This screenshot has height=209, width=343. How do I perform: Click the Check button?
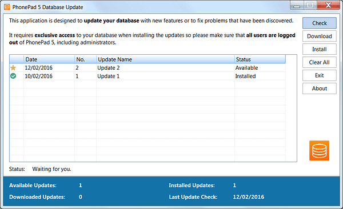320,23
